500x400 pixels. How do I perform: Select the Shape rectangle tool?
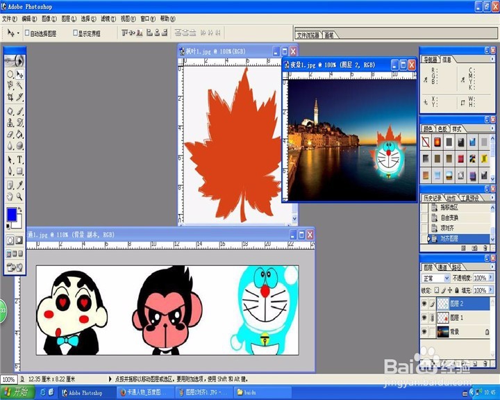click(x=19, y=171)
